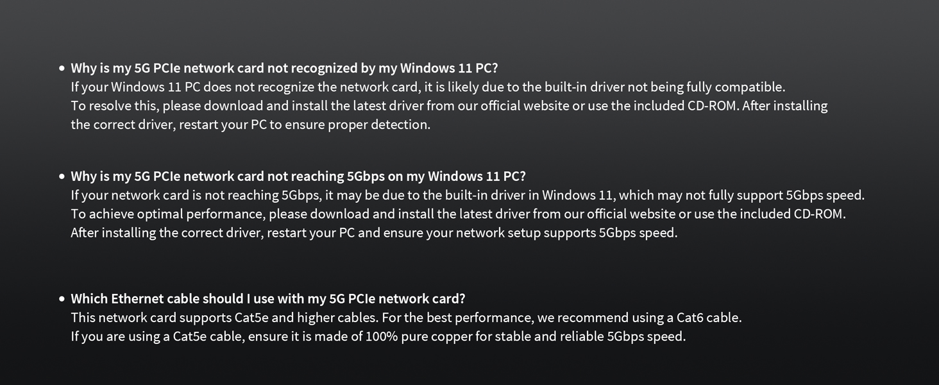
Task: Click the bullet before the first FAQ question
Action: (x=62, y=68)
